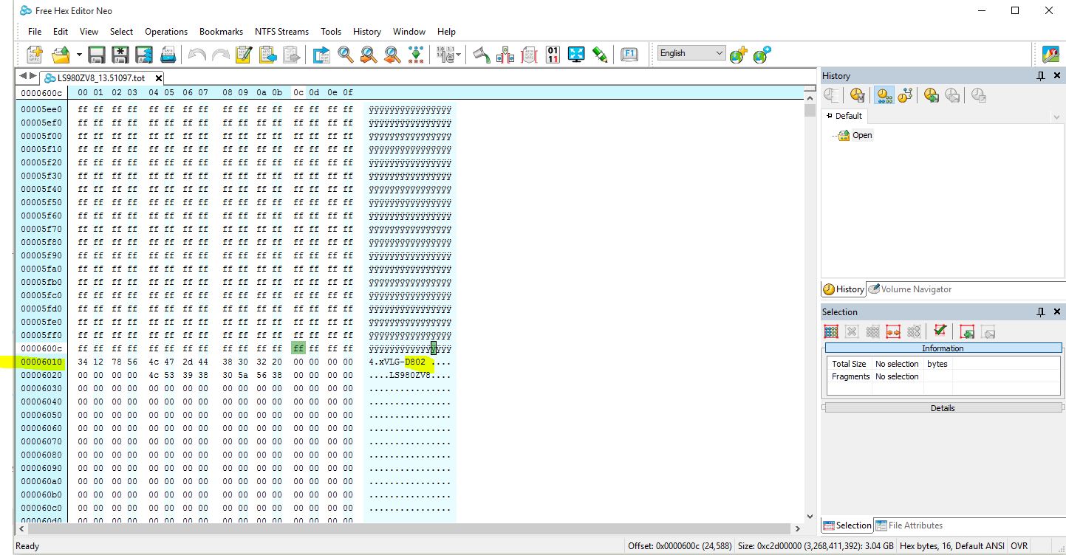
Task: Open the NTFS Streams menu
Action: pos(281,32)
